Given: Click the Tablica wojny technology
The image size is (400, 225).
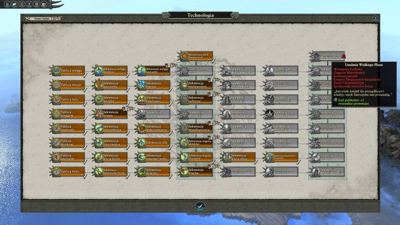Looking at the screenshot, I should [x=68, y=85].
